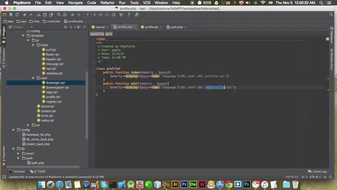Click the Run play toolbar icon
Viewport: 337px width, 190px height.
point(95,15)
